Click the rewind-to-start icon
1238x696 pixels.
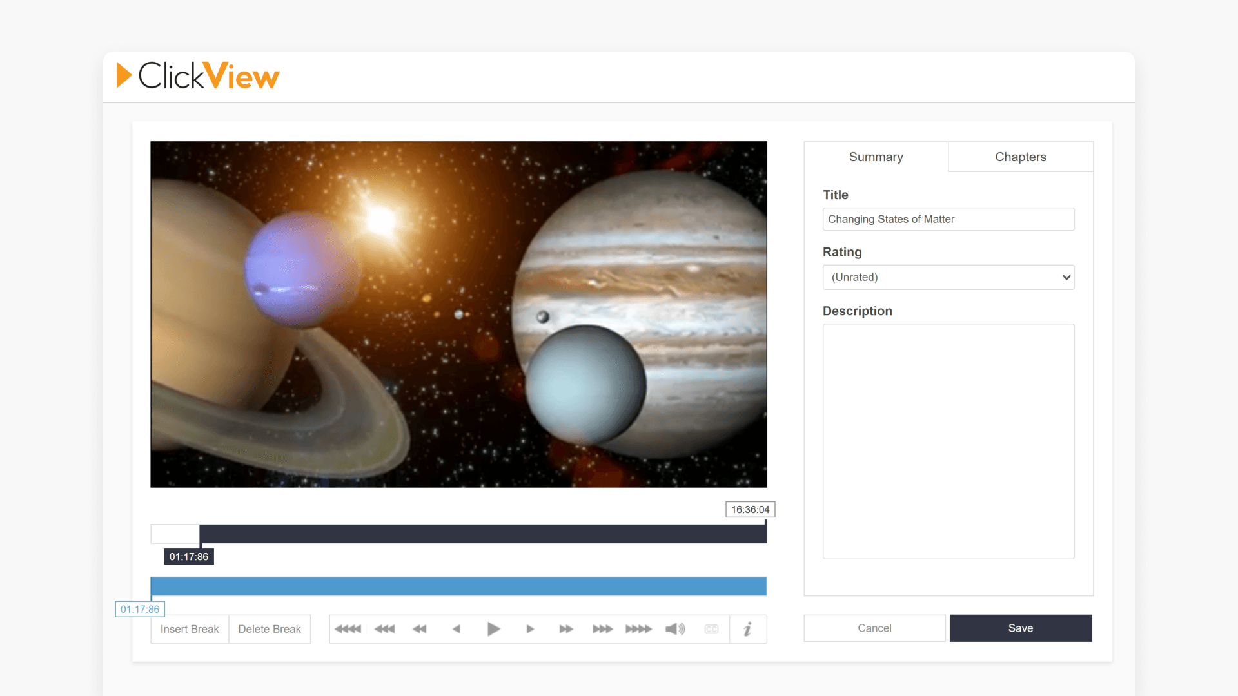pos(348,628)
